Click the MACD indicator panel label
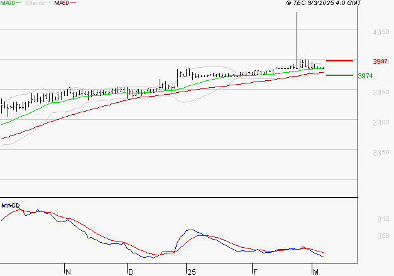The image size is (394, 276). coord(10,205)
